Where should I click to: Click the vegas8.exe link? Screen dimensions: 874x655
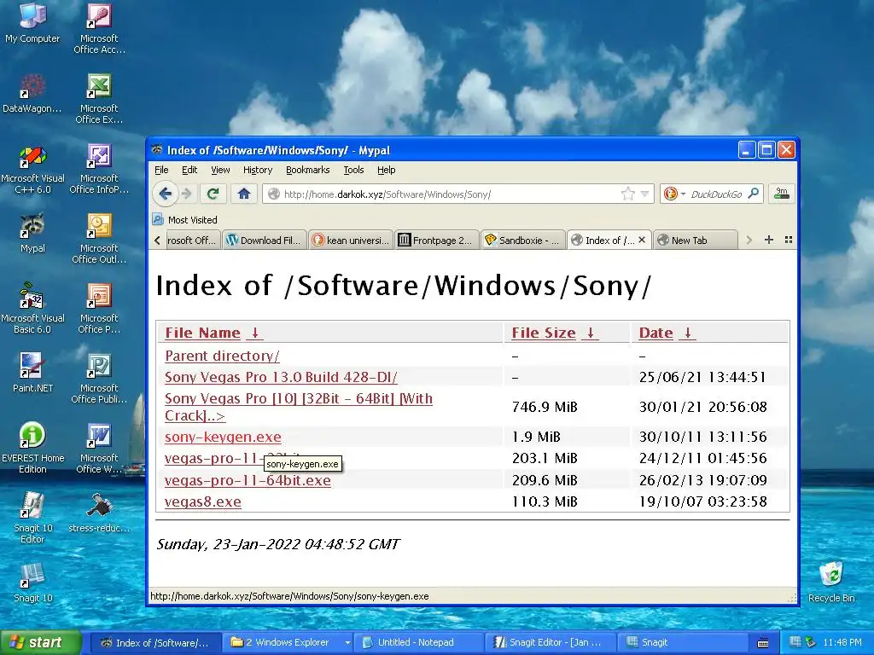pyautogui.click(x=203, y=501)
